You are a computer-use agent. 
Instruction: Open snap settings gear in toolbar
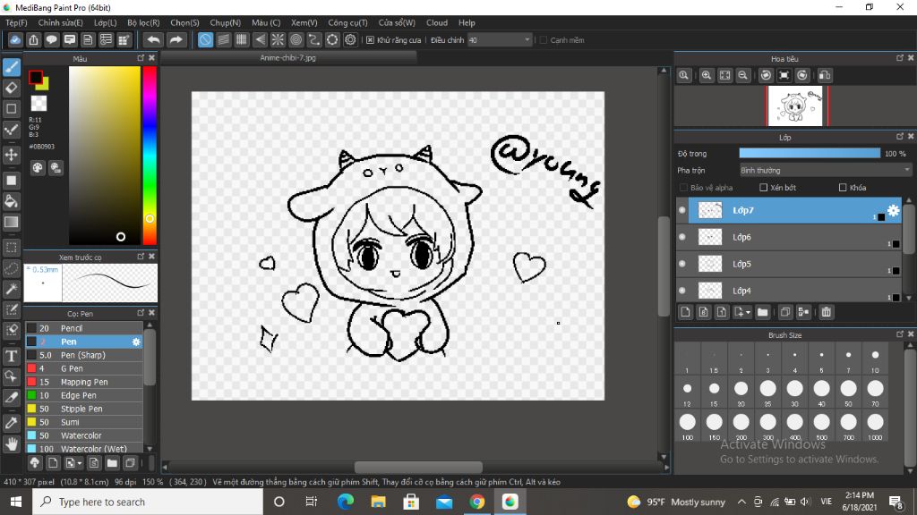tap(350, 39)
